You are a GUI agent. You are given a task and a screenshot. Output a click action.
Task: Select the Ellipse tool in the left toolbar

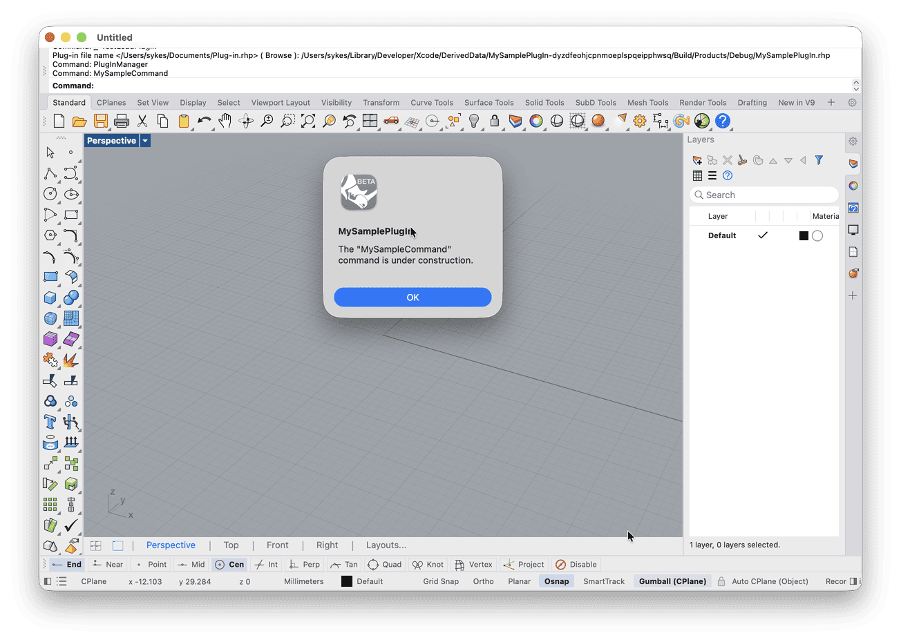coord(71,194)
